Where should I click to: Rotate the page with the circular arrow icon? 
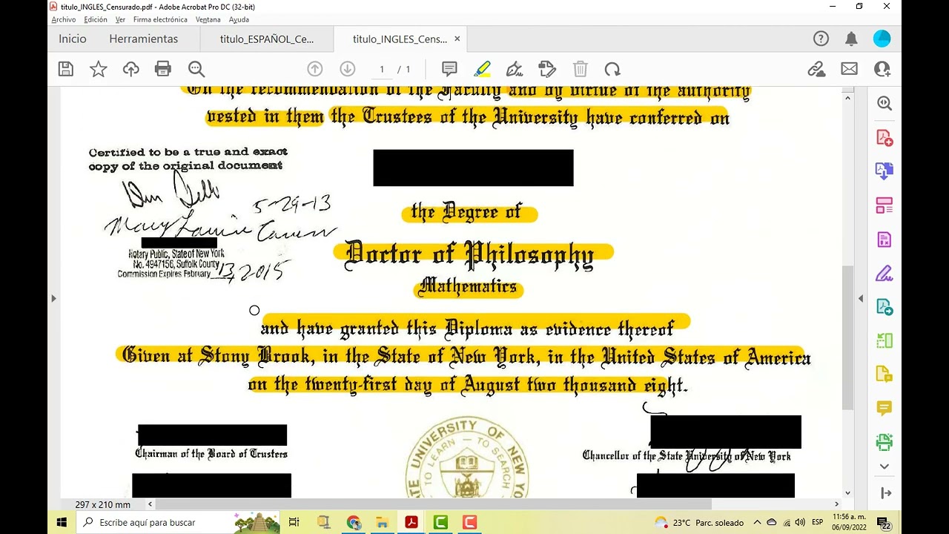pyautogui.click(x=612, y=69)
